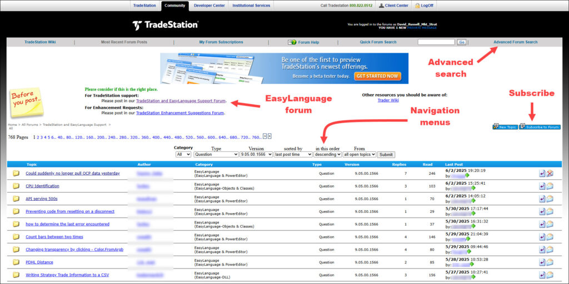The height and width of the screenshot is (284, 569).
Task: Click envelope subscribe icon in 'CPU Identification' row
Action: pos(550,186)
